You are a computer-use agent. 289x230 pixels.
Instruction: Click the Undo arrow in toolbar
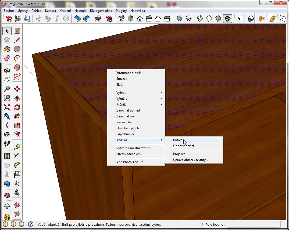[x=77, y=19]
